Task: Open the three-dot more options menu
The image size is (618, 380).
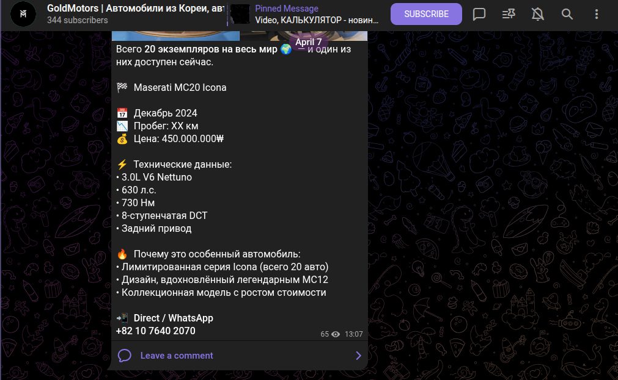Action: (x=597, y=14)
